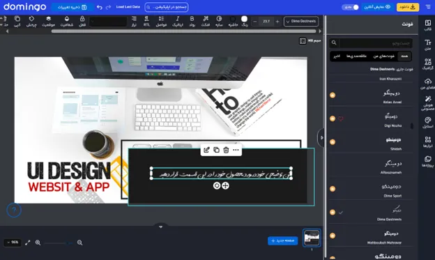
Task: Select the Recent fonts tab
Action: 337,56
